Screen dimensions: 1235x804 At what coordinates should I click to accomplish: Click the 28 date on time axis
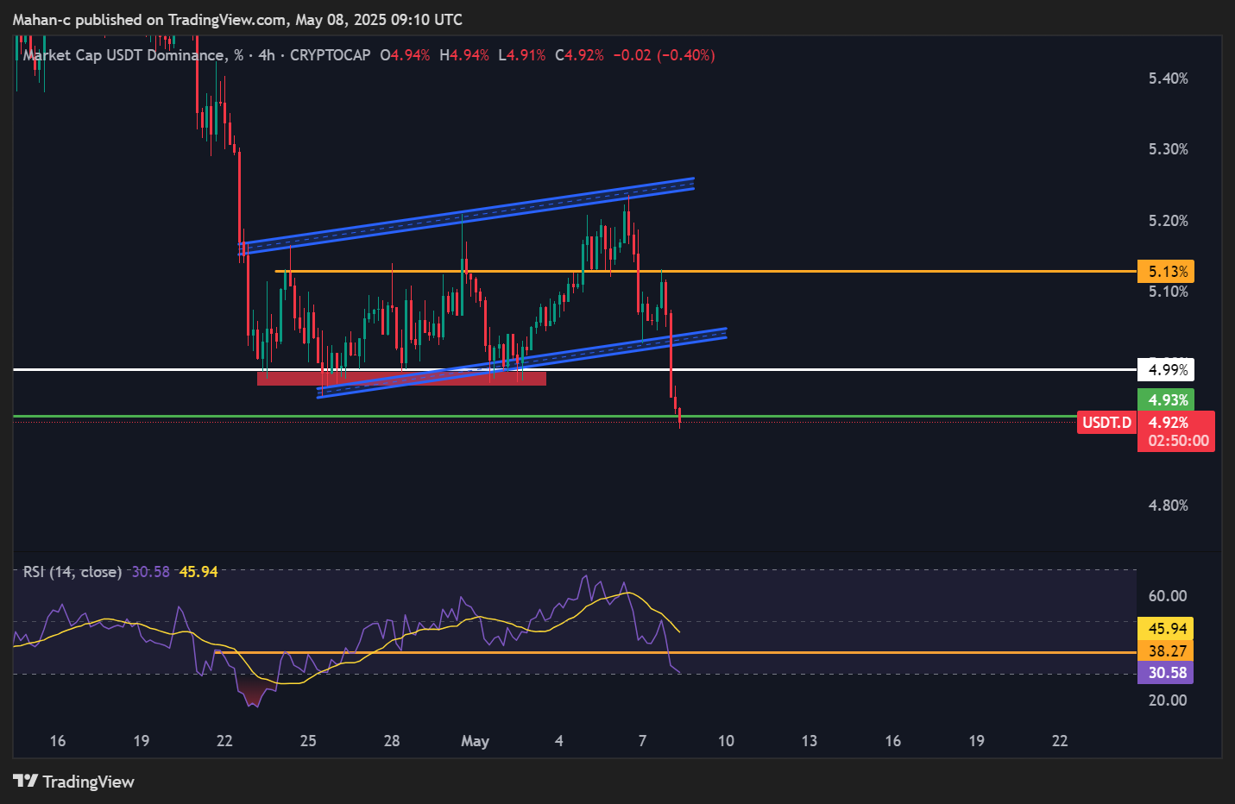click(392, 741)
